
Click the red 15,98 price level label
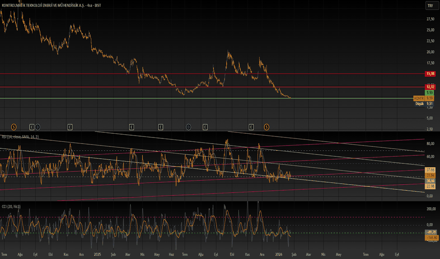pos(430,73)
